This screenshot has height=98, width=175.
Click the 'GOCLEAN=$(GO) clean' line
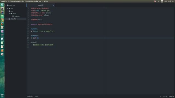coord(40,15)
